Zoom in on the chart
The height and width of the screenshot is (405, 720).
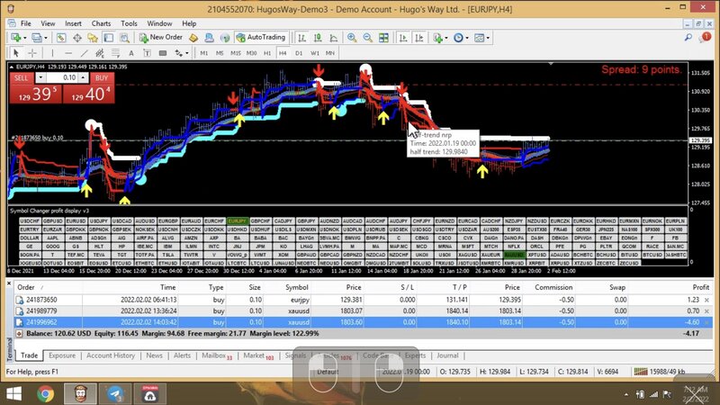pyautogui.click(x=352, y=38)
